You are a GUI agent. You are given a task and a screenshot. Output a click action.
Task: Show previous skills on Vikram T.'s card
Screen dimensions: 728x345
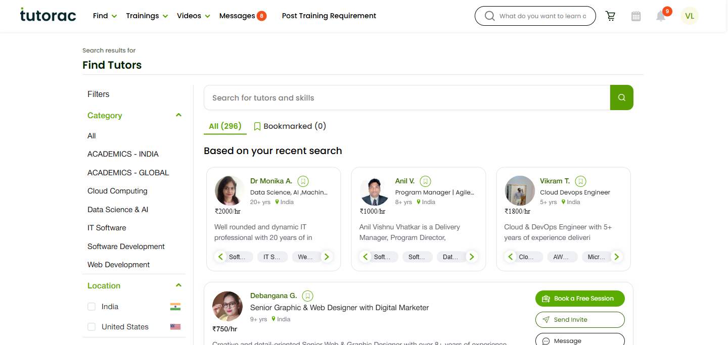pyautogui.click(x=511, y=257)
